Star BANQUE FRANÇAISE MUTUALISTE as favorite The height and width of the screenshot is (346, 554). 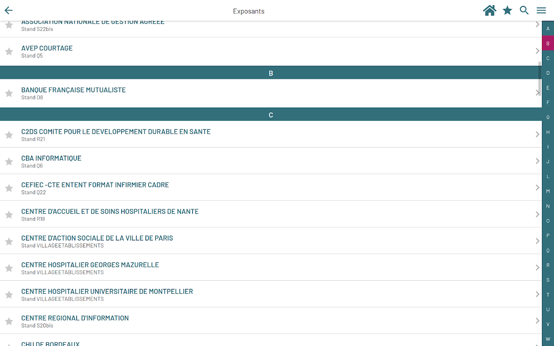click(9, 93)
